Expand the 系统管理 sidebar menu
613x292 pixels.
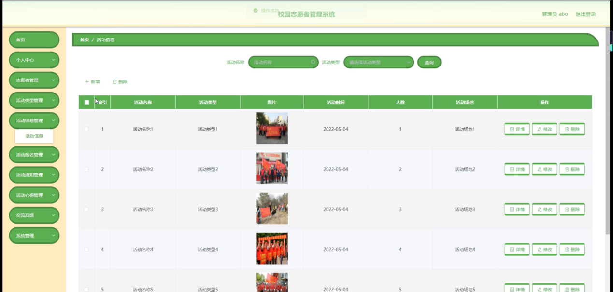pos(34,236)
